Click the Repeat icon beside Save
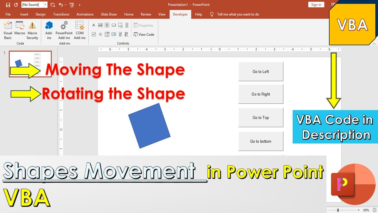Viewport: 378px width, 213px height. [16, 5]
